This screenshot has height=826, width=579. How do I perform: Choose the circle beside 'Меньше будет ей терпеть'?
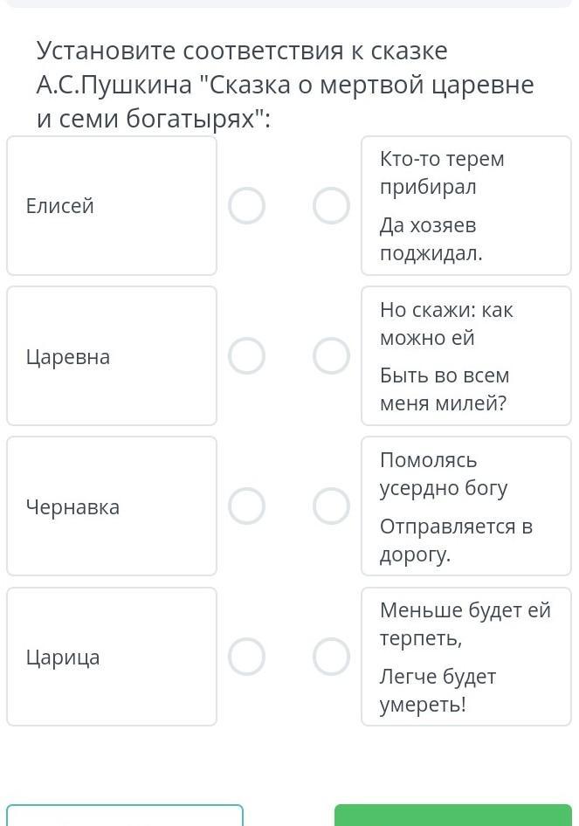point(331,657)
